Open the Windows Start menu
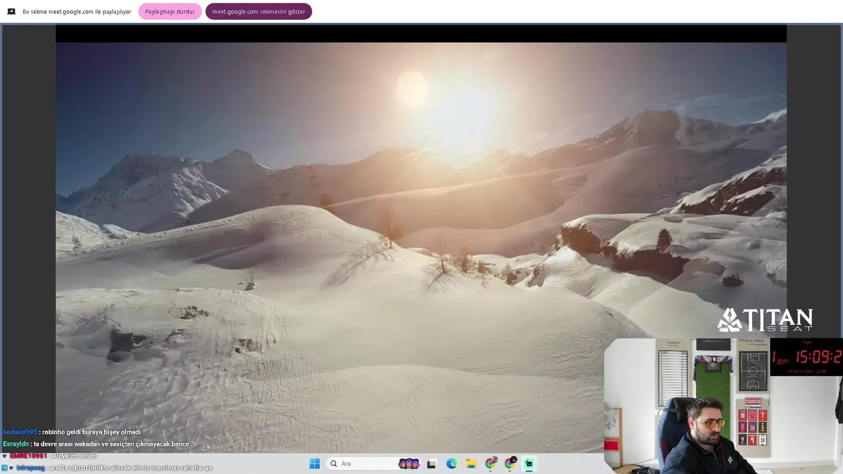Viewport: 843px width, 474px height. coord(315,463)
